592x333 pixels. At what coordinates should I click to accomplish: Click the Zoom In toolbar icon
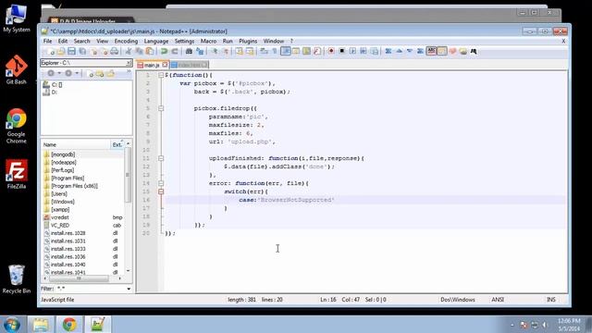coord(215,52)
